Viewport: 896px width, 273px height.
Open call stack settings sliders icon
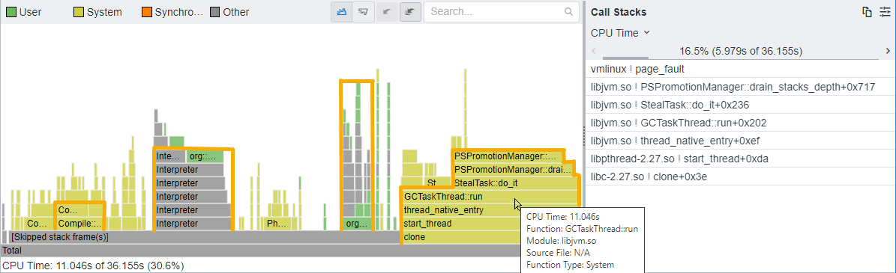886,12
